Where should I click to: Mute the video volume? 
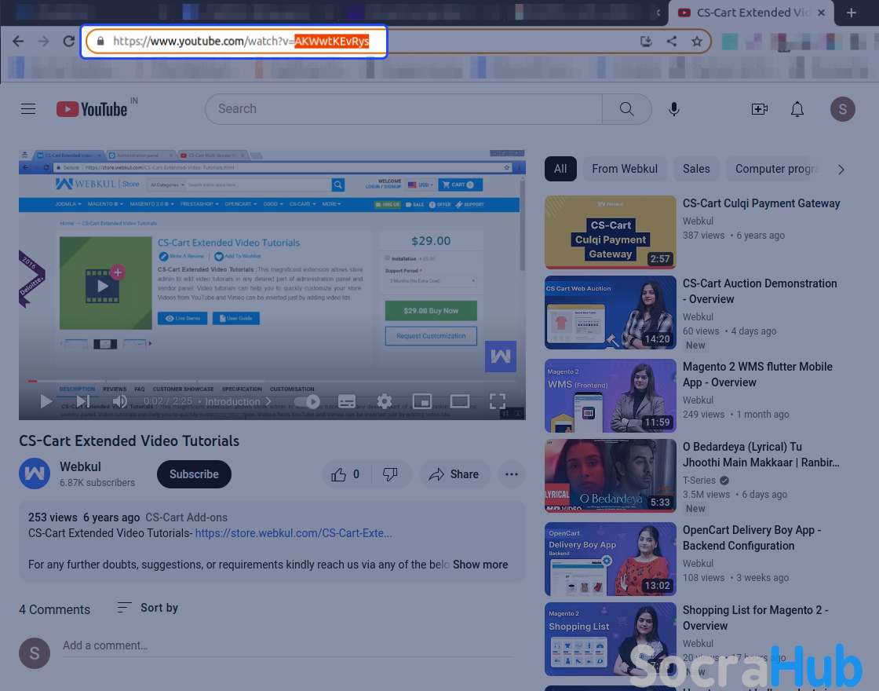pos(119,401)
